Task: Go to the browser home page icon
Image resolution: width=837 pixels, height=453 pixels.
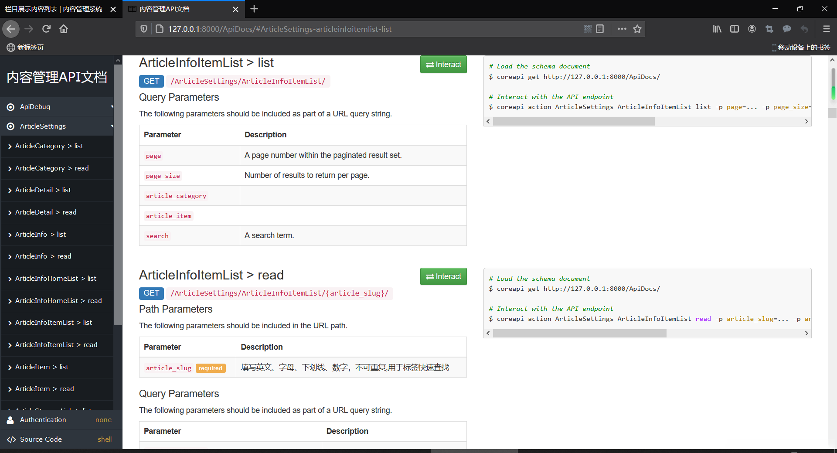Action: 64,29
